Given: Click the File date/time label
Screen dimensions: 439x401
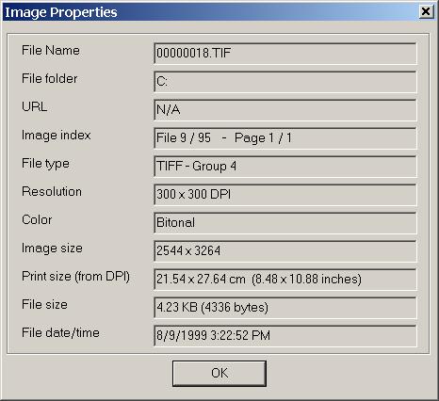Looking at the screenshot, I should (x=60, y=333).
